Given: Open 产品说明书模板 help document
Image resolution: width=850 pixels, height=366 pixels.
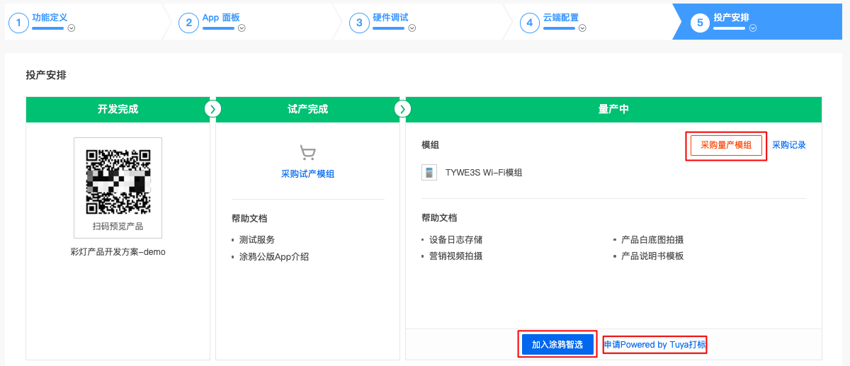Looking at the screenshot, I should point(652,256).
